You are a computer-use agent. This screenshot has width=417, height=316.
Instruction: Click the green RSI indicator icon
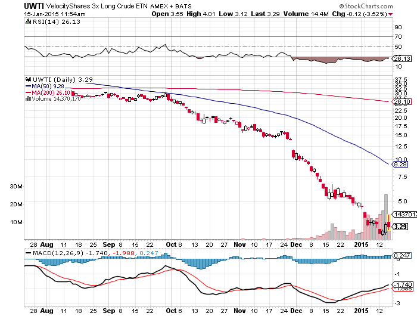pyautogui.click(x=28, y=21)
